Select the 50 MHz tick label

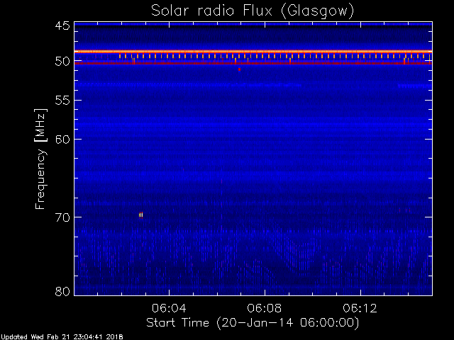tap(61, 62)
